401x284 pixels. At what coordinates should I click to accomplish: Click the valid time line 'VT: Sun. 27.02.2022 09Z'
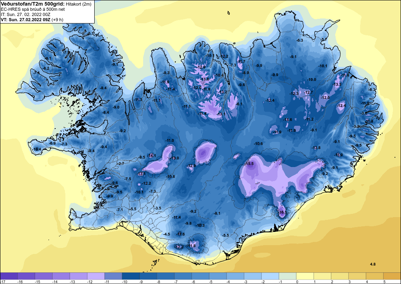point(26,20)
